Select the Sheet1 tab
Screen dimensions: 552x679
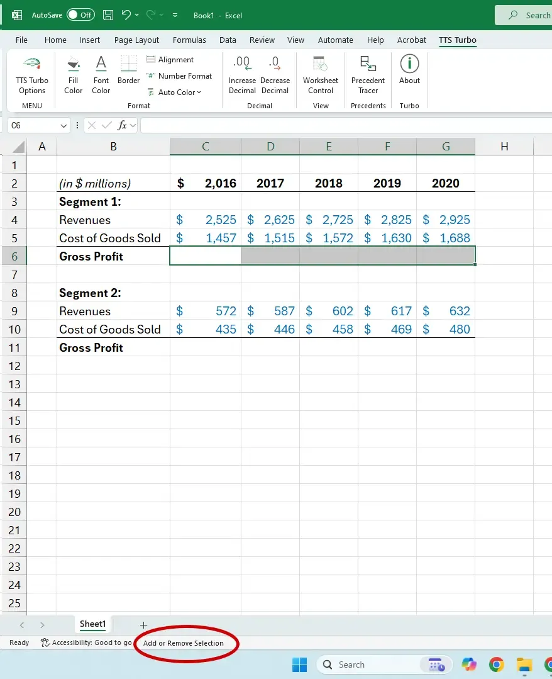[92, 624]
